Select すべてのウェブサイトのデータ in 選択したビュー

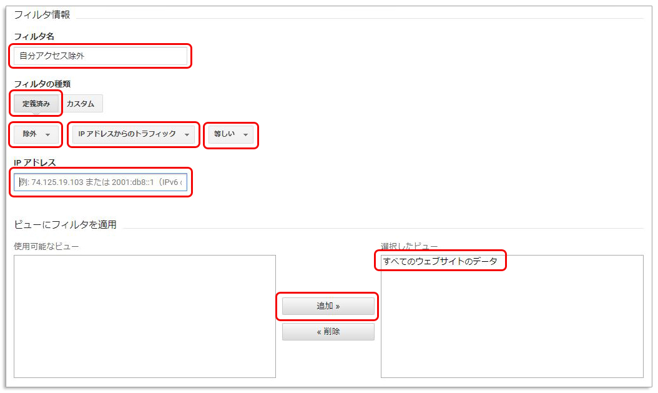tap(440, 261)
